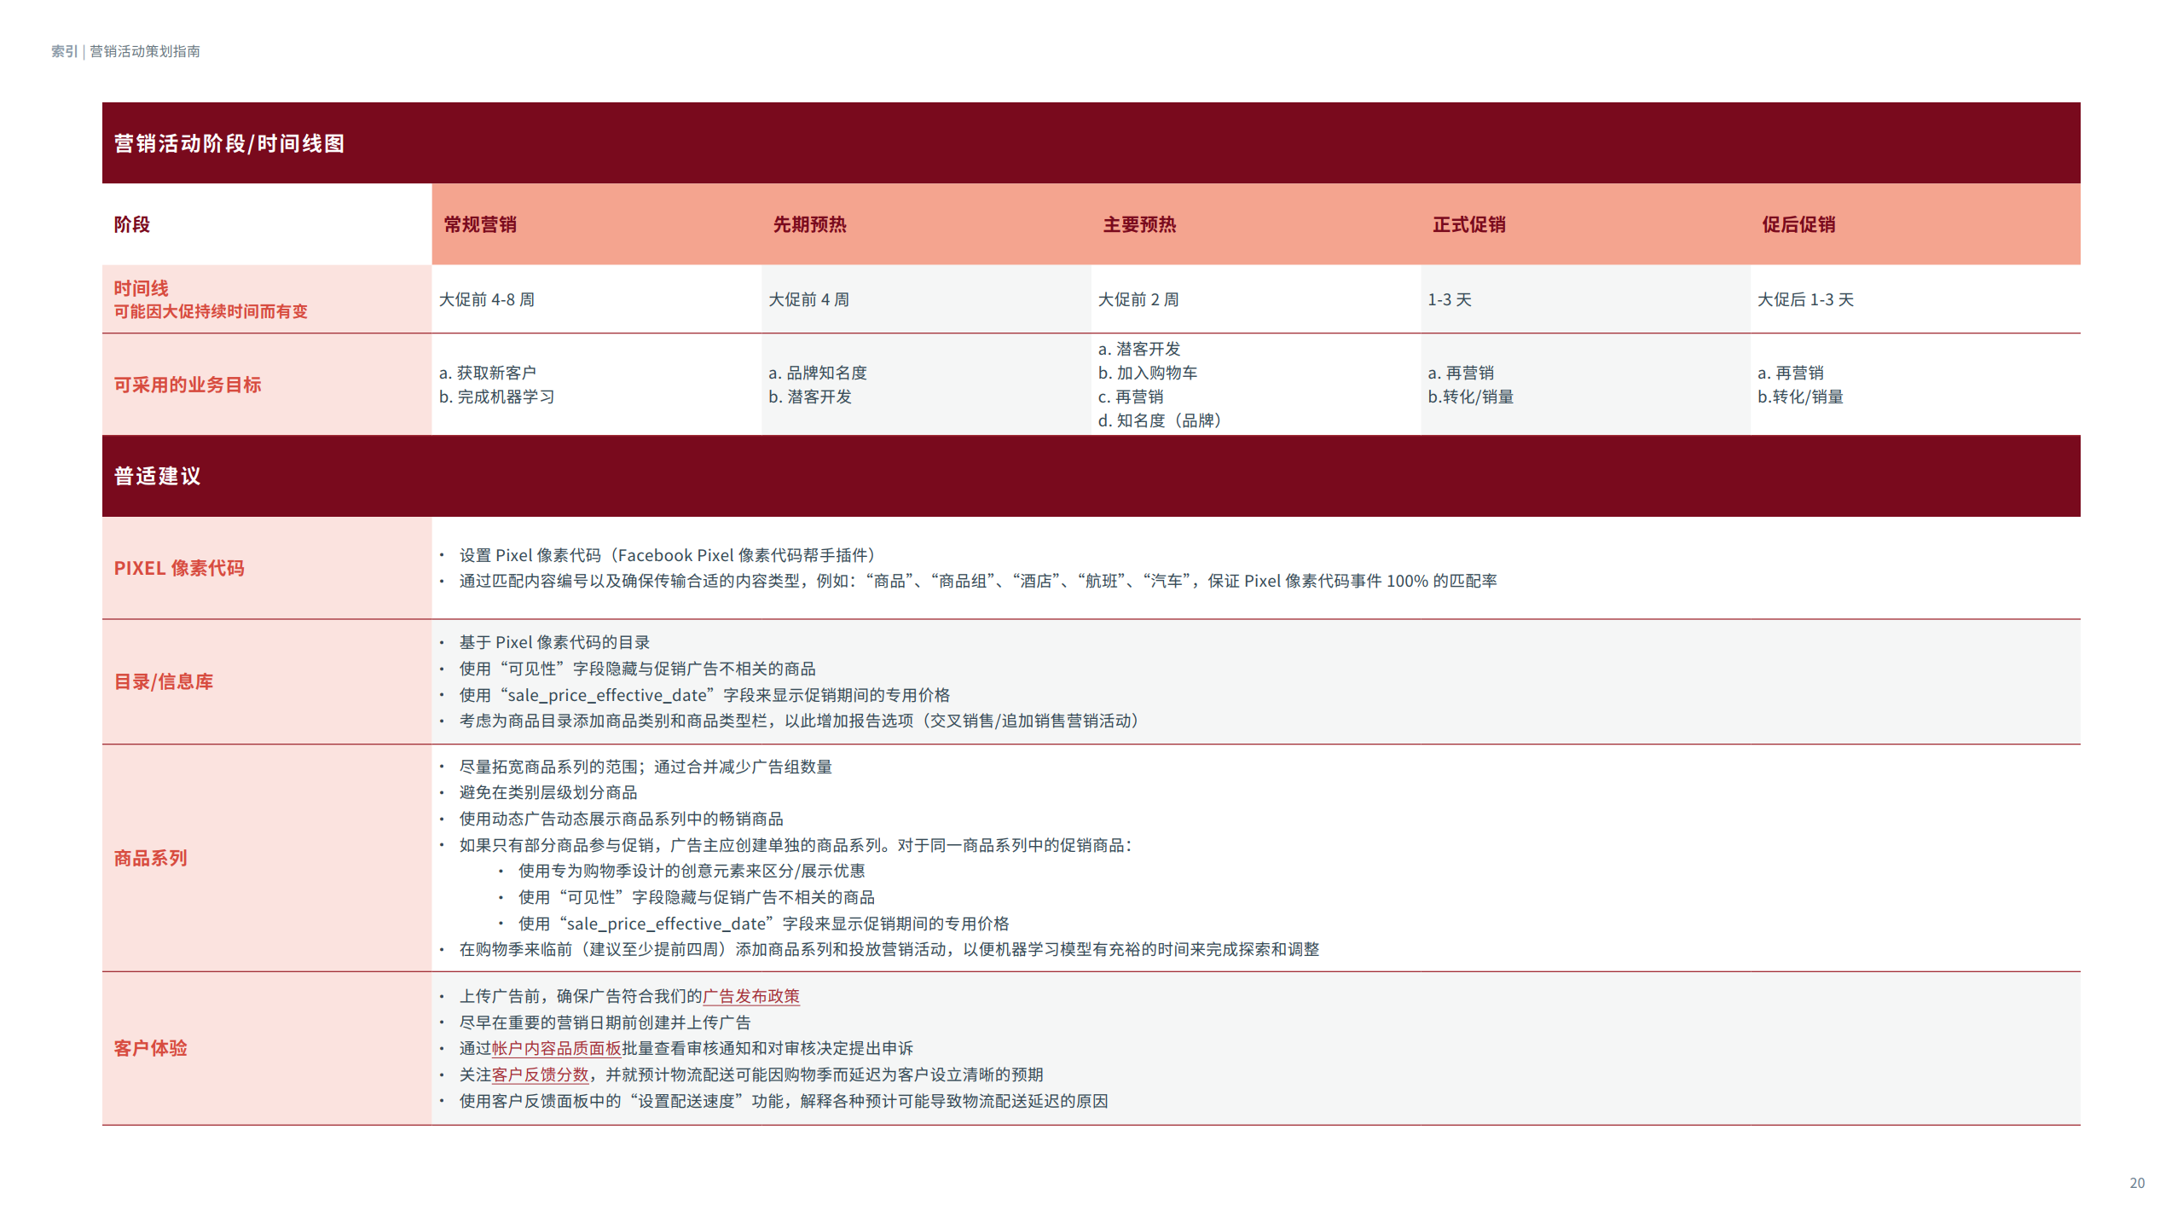
Task: Select the 正式促销 column header
Action: 1468,224
